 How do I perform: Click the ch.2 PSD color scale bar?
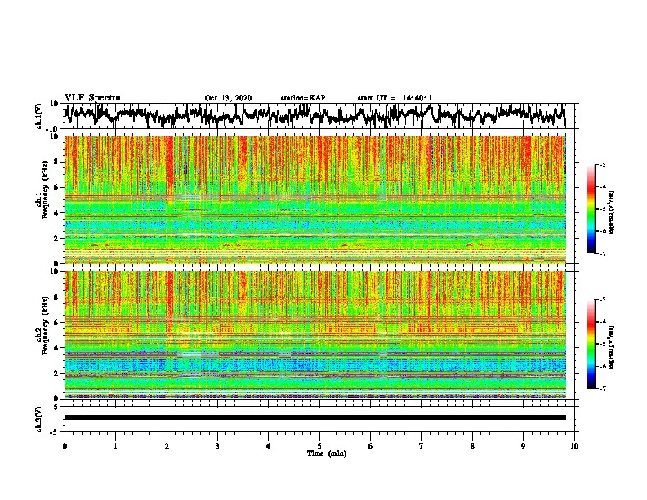591,344
